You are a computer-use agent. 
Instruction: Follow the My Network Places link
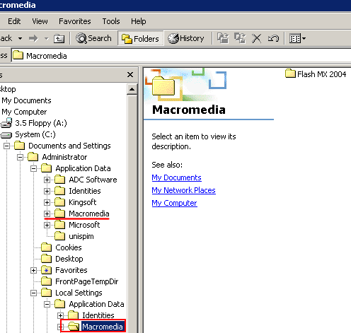(x=183, y=190)
